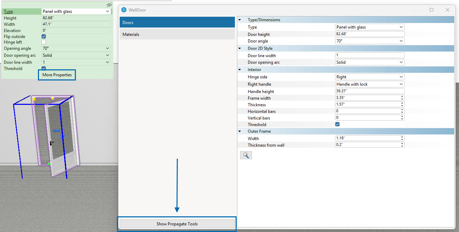This screenshot has height=232, width=459.
Task: Click the Outer Frame Width stepper
Action: tap(402, 138)
